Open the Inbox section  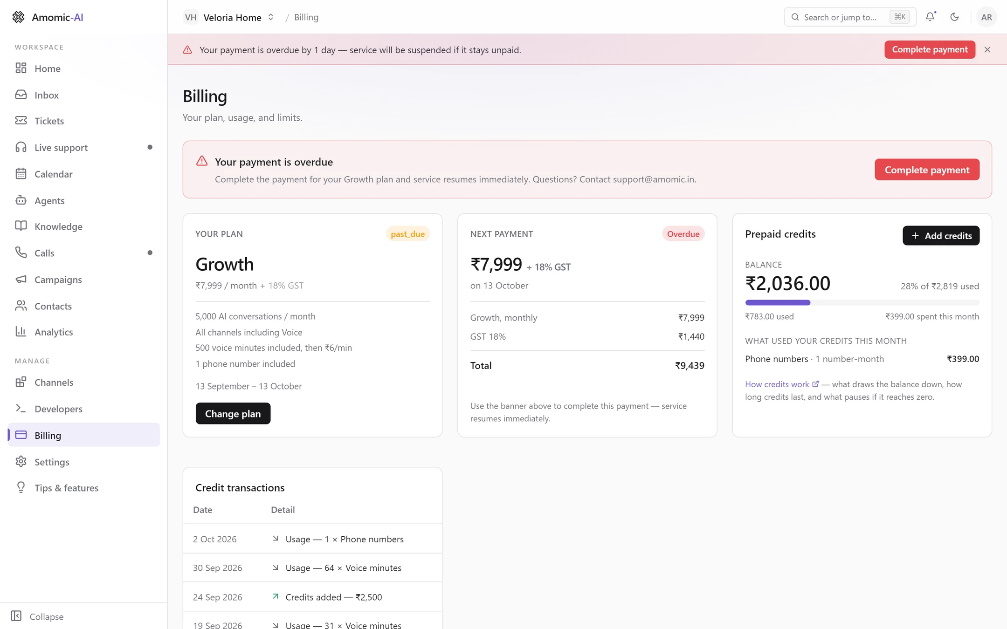(84, 95)
